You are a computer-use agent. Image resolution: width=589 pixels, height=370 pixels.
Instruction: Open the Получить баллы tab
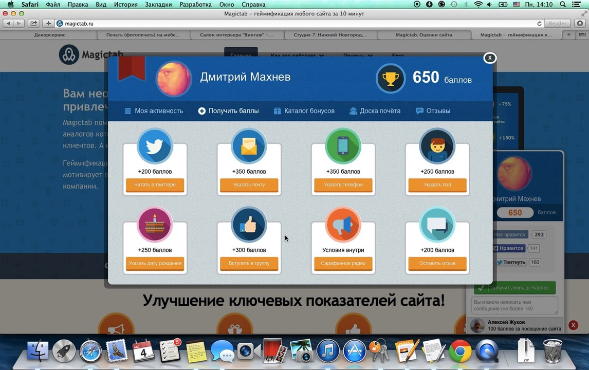pos(228,111)
